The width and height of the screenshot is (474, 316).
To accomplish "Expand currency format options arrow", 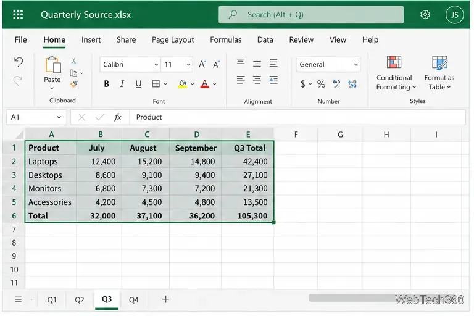I will 310,84.
